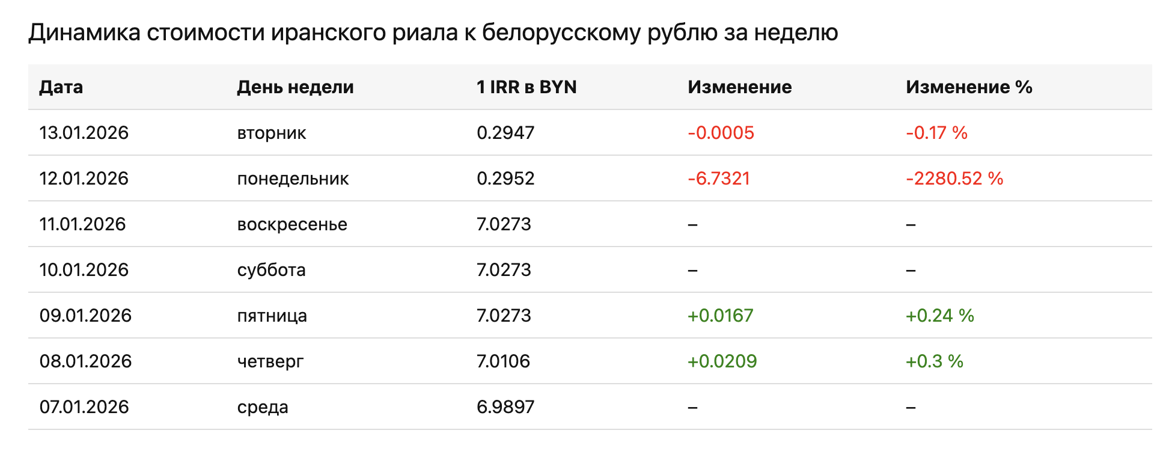Click the table title about иранского риала
The height and width of the screenshot is (457, 1166).
pyautogui.click(x=433, y=32)
